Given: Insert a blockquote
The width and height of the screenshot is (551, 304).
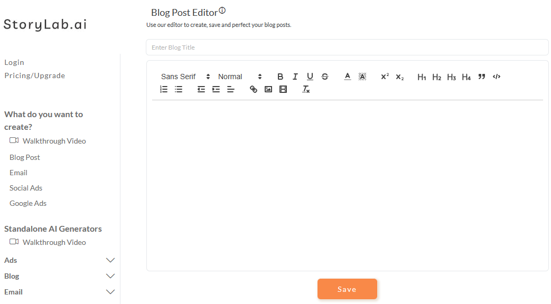Looking at the screenshot, I should tap(481, 77).
